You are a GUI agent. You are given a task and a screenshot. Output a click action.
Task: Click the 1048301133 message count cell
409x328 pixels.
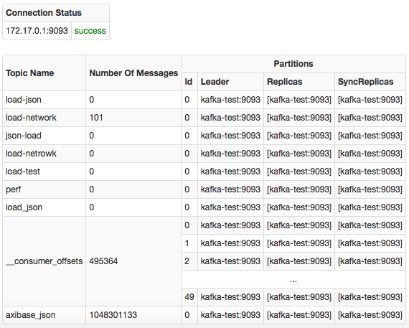pyautogui.click(x=133, y=315)
